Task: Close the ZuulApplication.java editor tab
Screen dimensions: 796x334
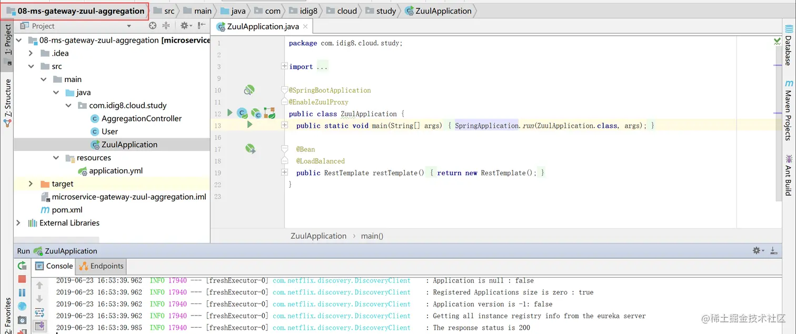Action: point(305,26)
